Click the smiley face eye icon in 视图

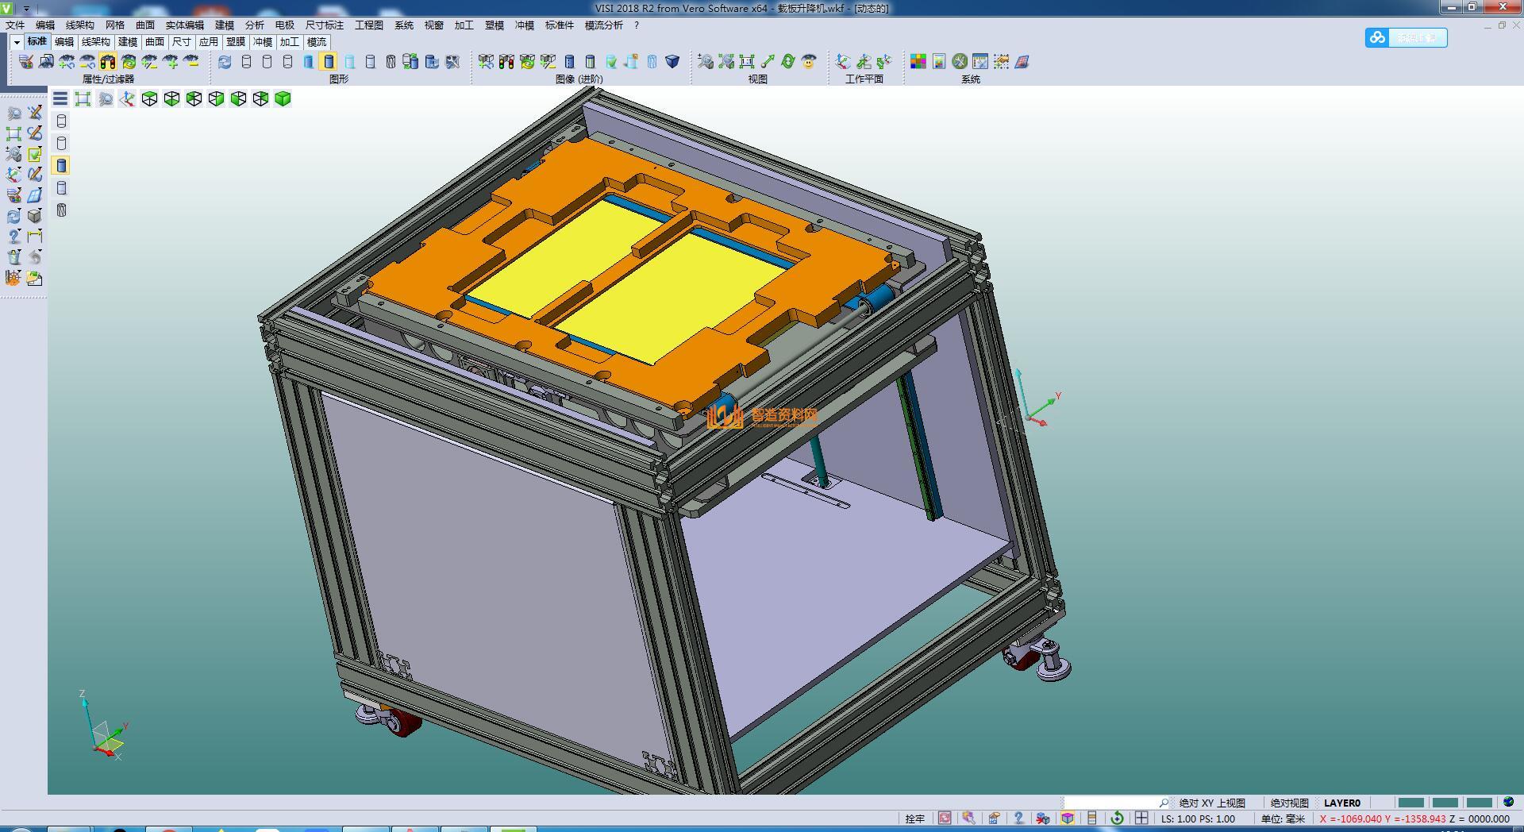809,62
